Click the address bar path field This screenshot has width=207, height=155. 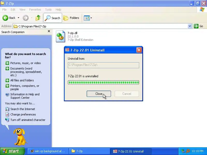point(100,26)
